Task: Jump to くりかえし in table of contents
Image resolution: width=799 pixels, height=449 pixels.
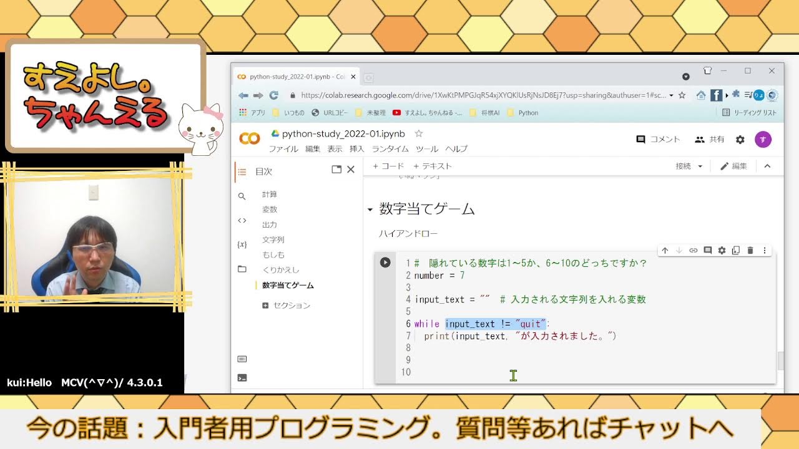Action: tap(280, 270)
